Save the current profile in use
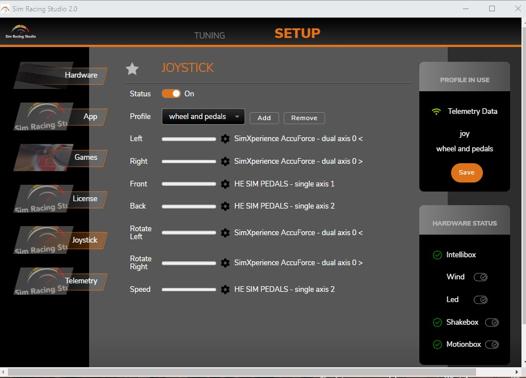Screen dimensions: 526x378 click(466, 172)
